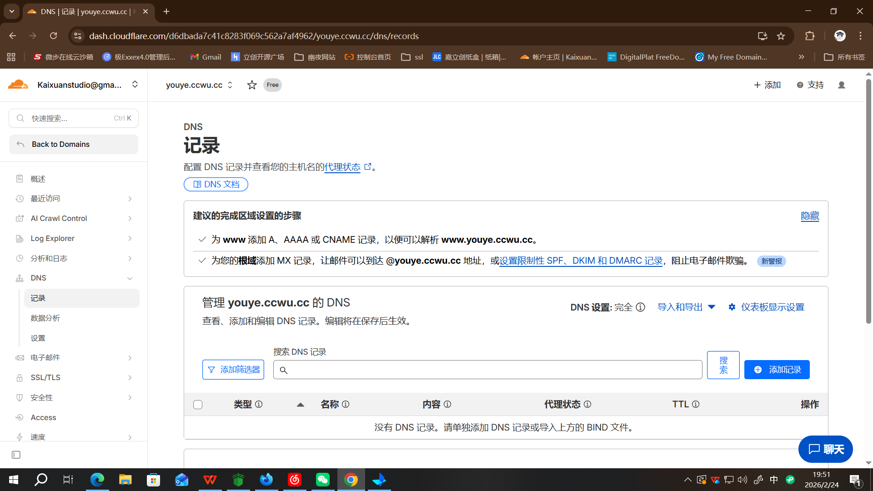
Task: Open the 聊天 chat widget
Action: pos(825,449)
